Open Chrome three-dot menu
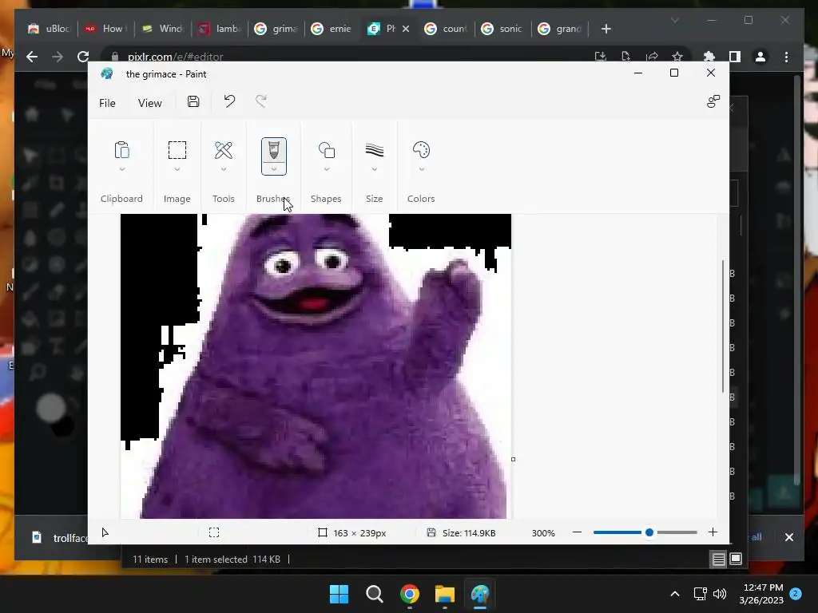818x613 pixels. point(786,57)
